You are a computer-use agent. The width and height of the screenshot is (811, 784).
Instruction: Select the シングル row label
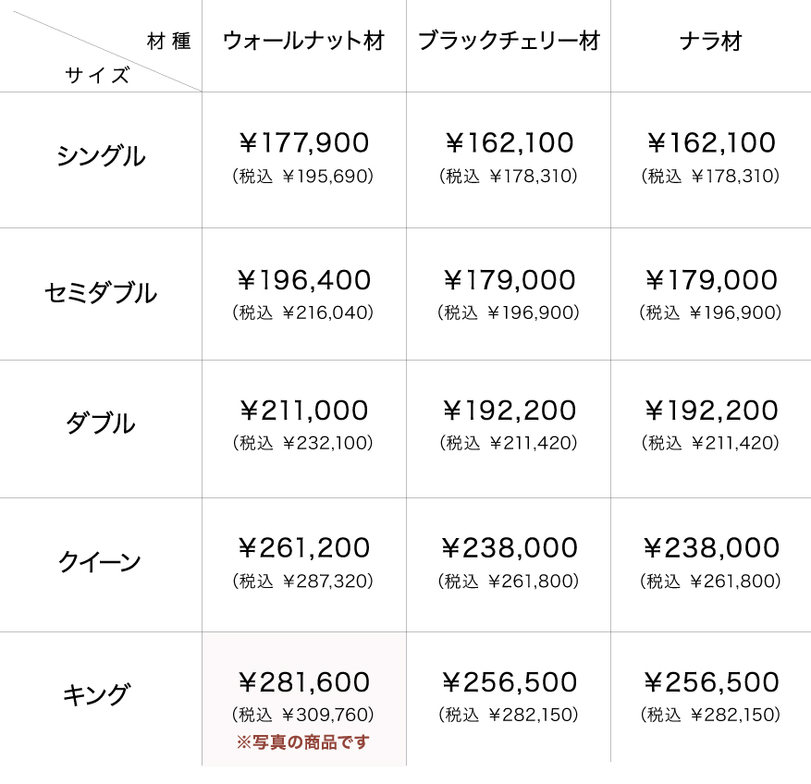point(101,156)
